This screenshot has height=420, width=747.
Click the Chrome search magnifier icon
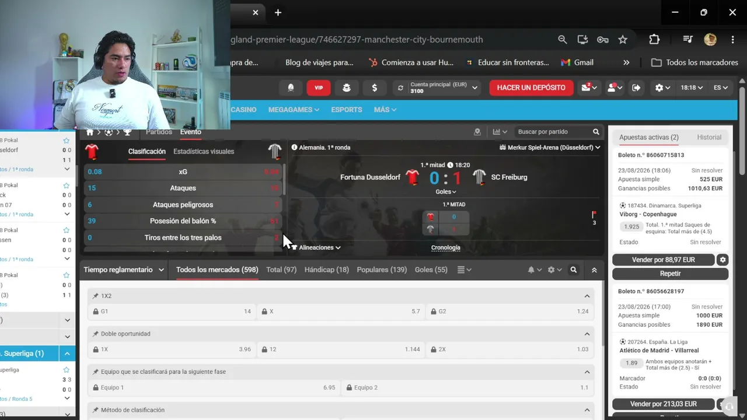tap(562, 40)
